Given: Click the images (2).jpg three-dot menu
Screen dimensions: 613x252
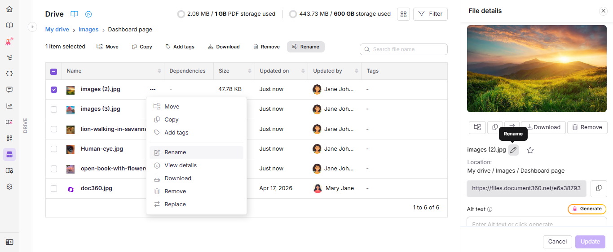Looking at the screenshot, I should point(153,89).
